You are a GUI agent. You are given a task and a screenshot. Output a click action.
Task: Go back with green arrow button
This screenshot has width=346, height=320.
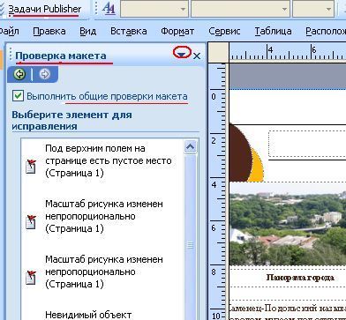(19, 74)
